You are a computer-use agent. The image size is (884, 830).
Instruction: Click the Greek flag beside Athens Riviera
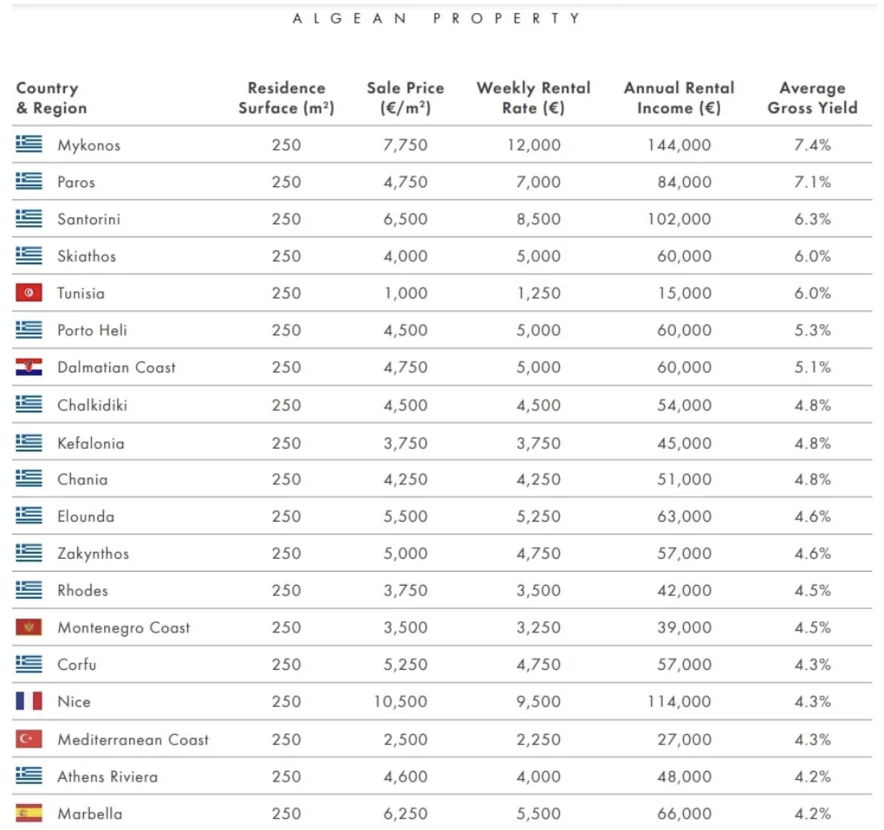29,776
